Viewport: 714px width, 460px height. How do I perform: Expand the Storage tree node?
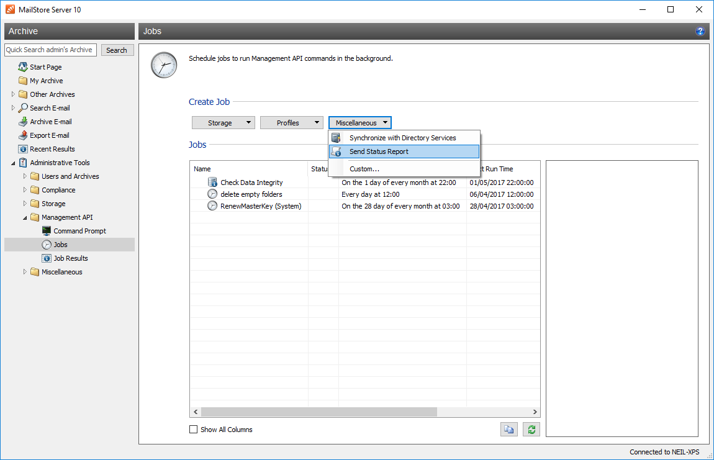(25, 204)
